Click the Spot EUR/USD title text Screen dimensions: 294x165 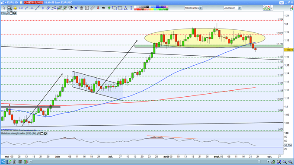click(x=64, y=3)
